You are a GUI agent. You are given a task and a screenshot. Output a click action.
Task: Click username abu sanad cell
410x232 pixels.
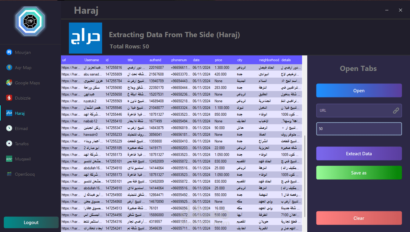pos(93,74)
